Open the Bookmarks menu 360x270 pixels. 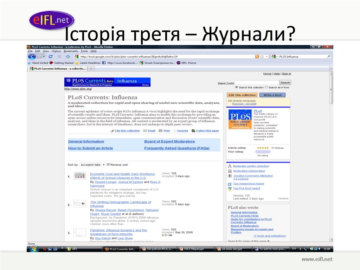[71, 51]
